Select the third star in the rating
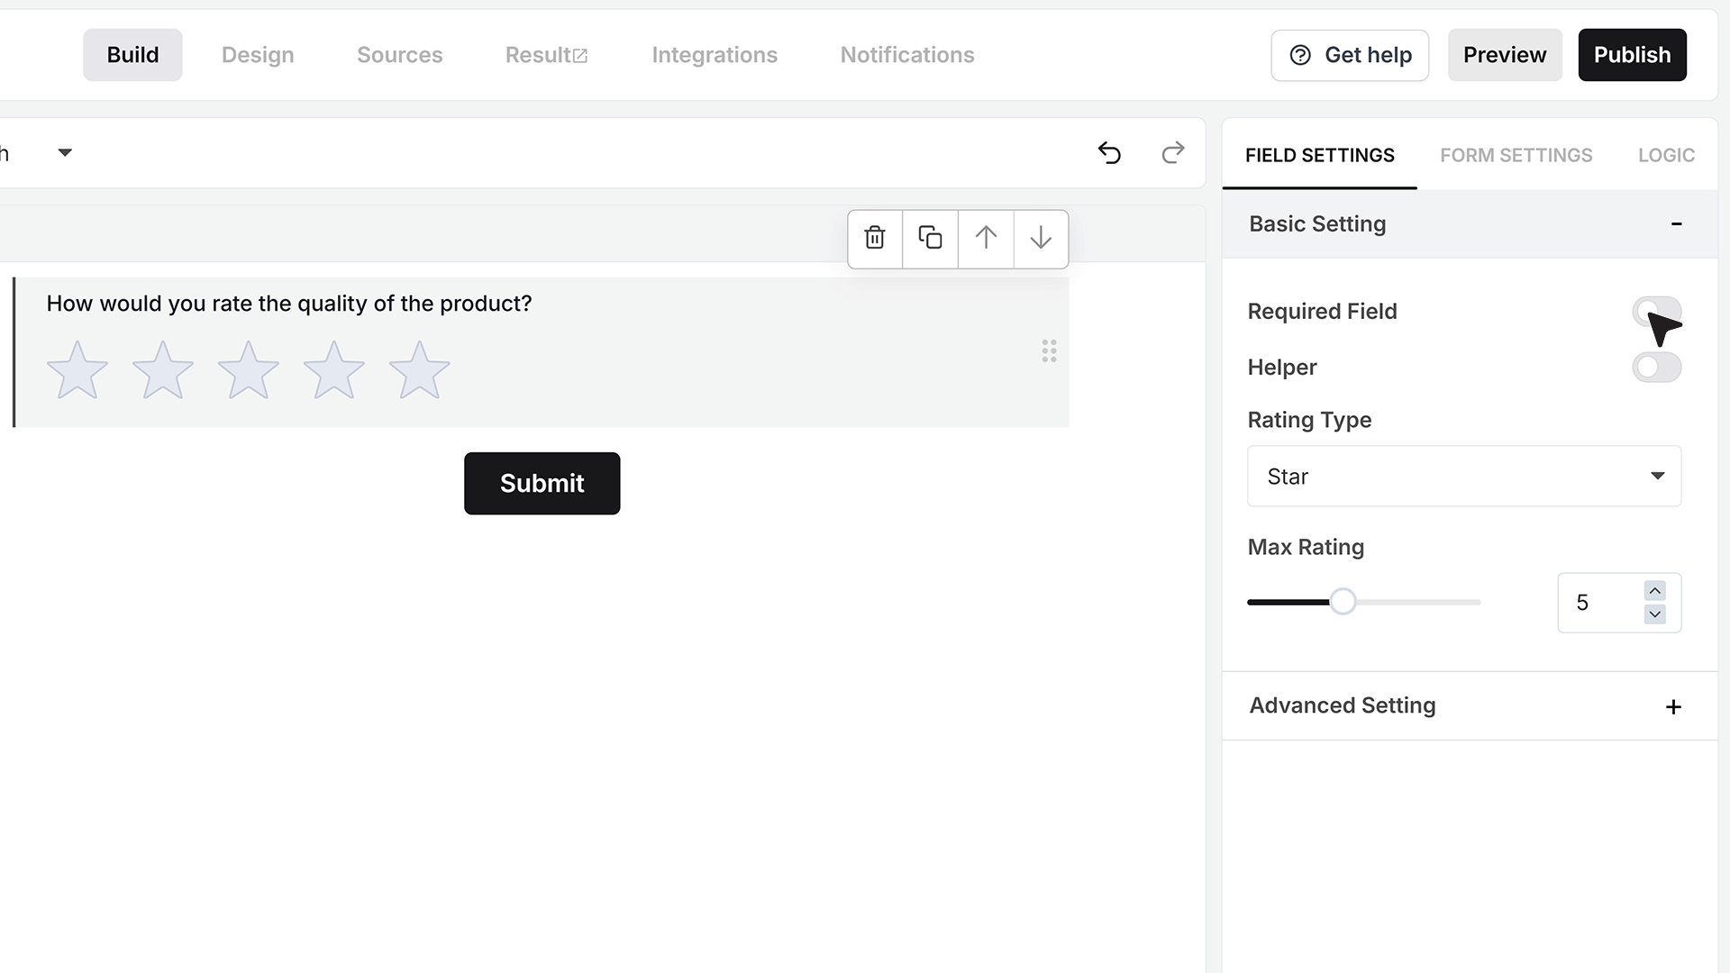Image resolution: width=1730 pixels, height=973 pixels. pos(248,369)
